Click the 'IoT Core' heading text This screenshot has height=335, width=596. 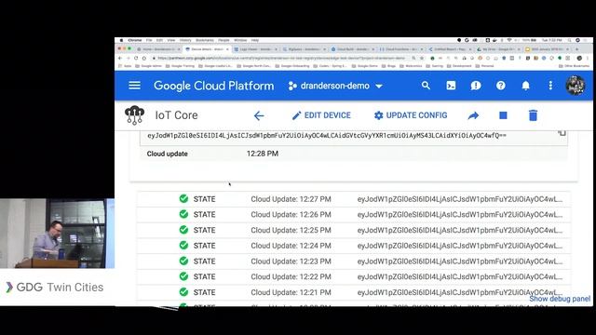click(176, 115)
